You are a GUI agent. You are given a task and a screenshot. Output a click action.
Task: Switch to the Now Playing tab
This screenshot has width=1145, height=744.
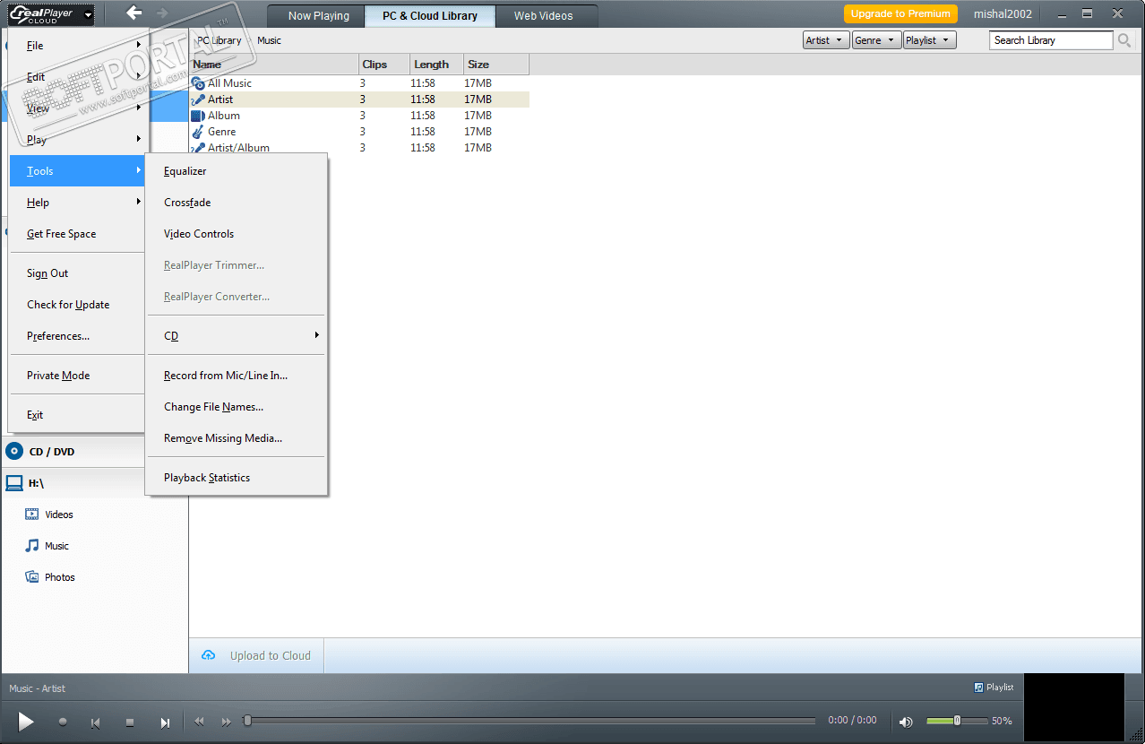coord(318,15)
